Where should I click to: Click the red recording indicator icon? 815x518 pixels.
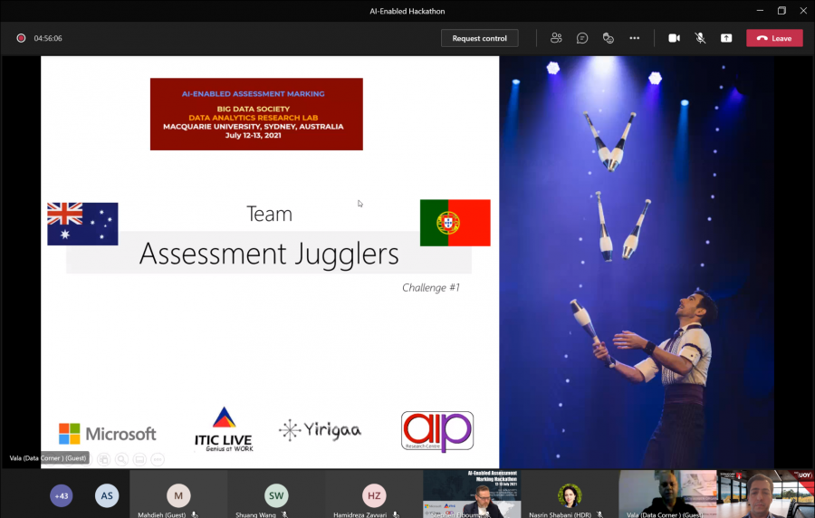(21, 38)
